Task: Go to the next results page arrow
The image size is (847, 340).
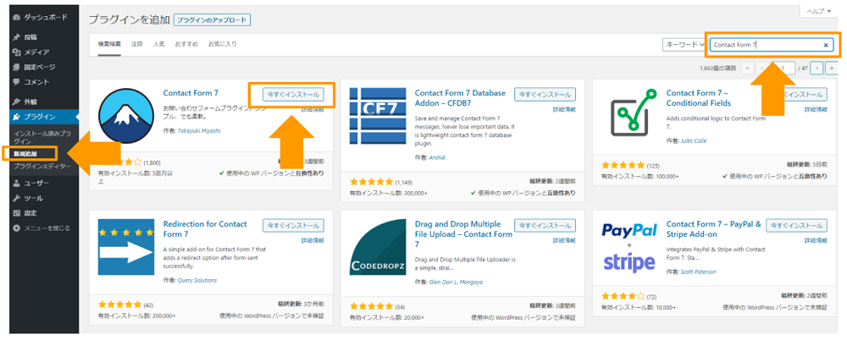Action: 817,68
